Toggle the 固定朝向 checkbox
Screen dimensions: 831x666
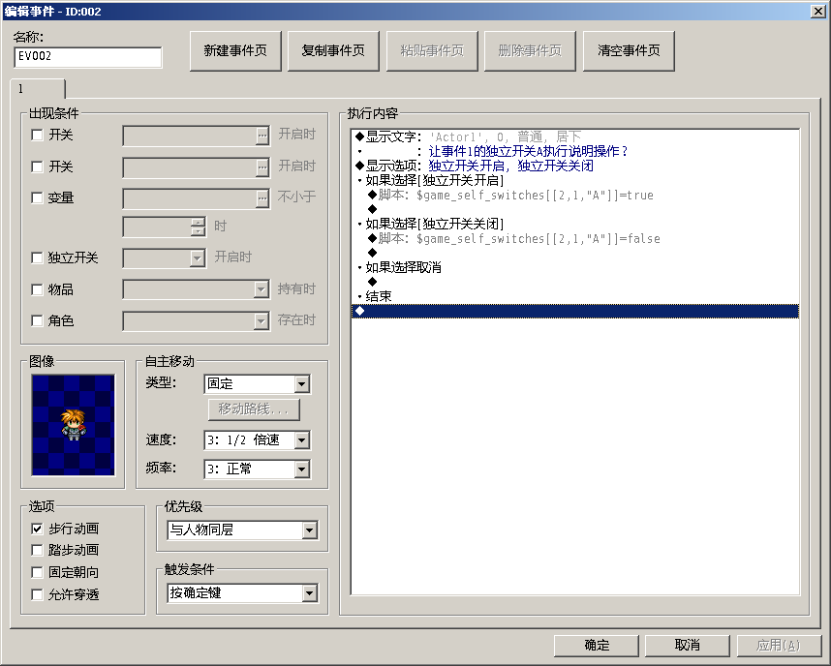(x=37, y=573)
